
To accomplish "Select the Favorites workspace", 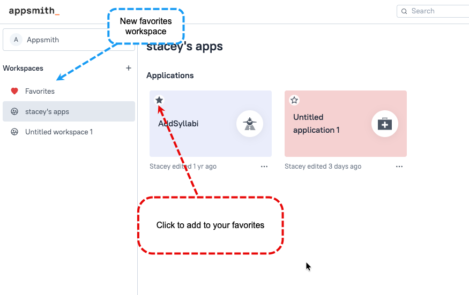I will [x=40, y=91].
